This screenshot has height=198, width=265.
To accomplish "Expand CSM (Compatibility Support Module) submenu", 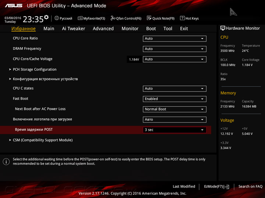I will pos(43,140).
